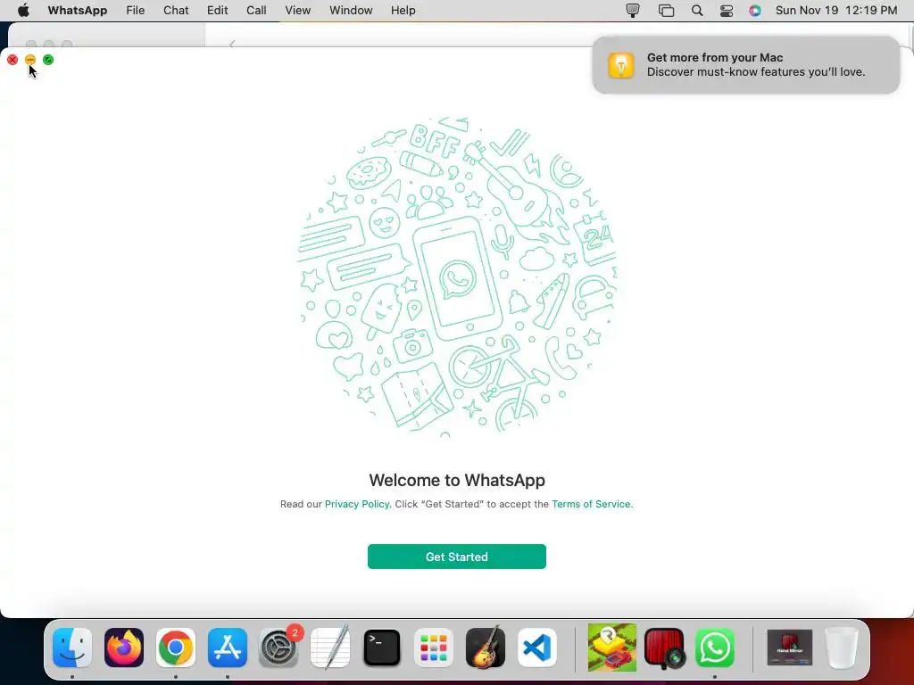Open Terminal from the Dock

pyautogui.click(x=382, y=648)
